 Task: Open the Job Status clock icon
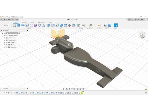136,20
